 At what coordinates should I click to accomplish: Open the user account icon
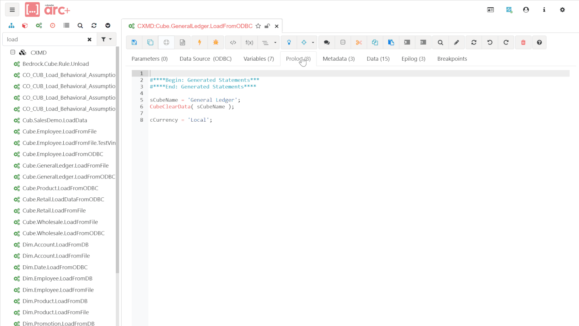click(x=526, y=10)
